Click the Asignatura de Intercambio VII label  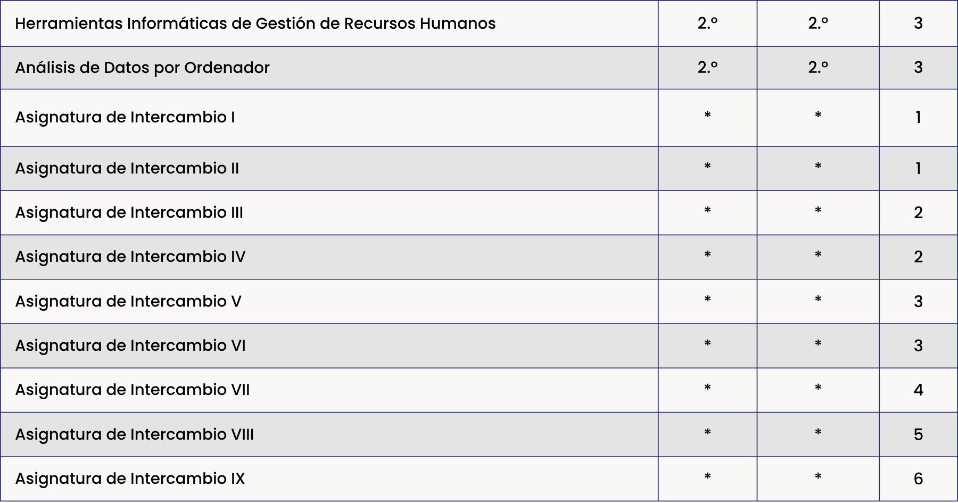click(x=133, y=390)
